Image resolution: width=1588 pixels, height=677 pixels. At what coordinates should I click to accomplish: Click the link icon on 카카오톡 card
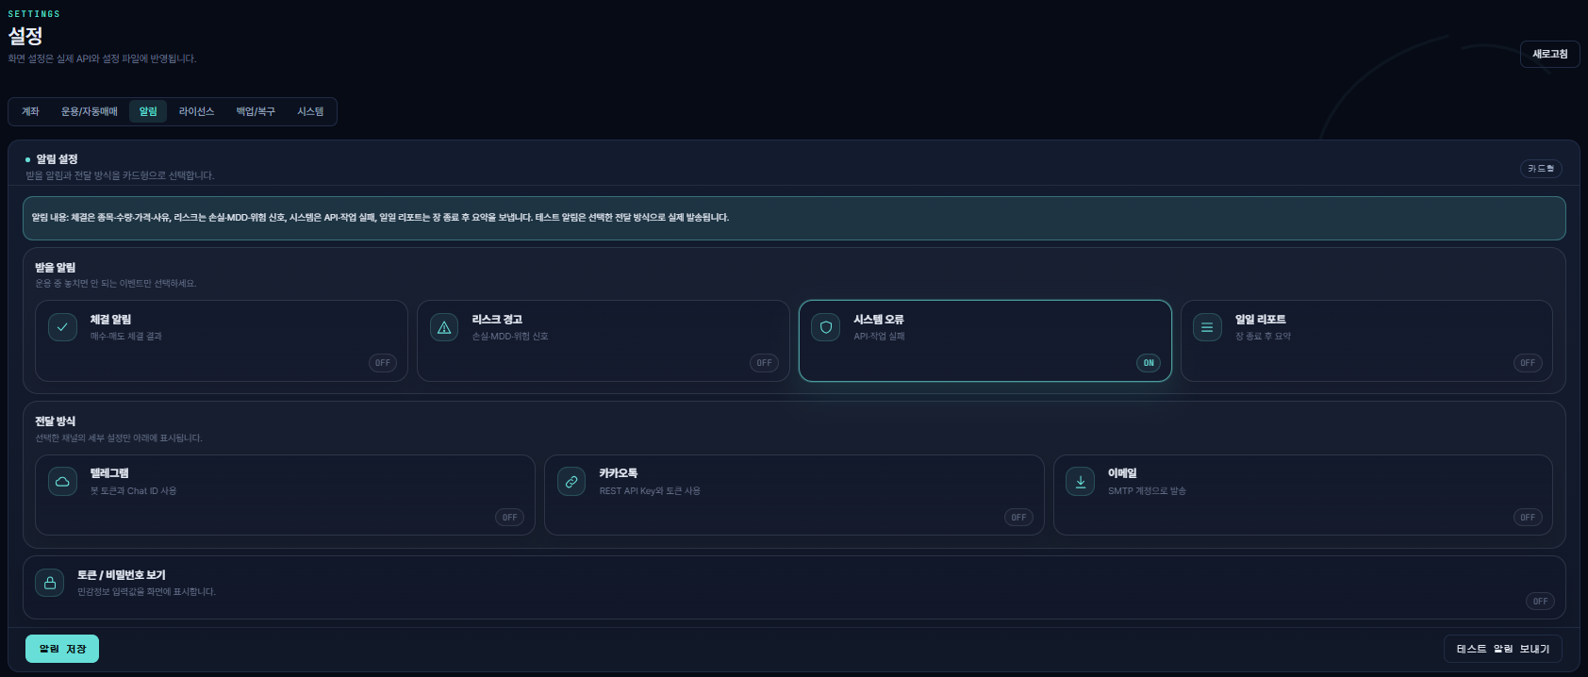pos(571,481)
